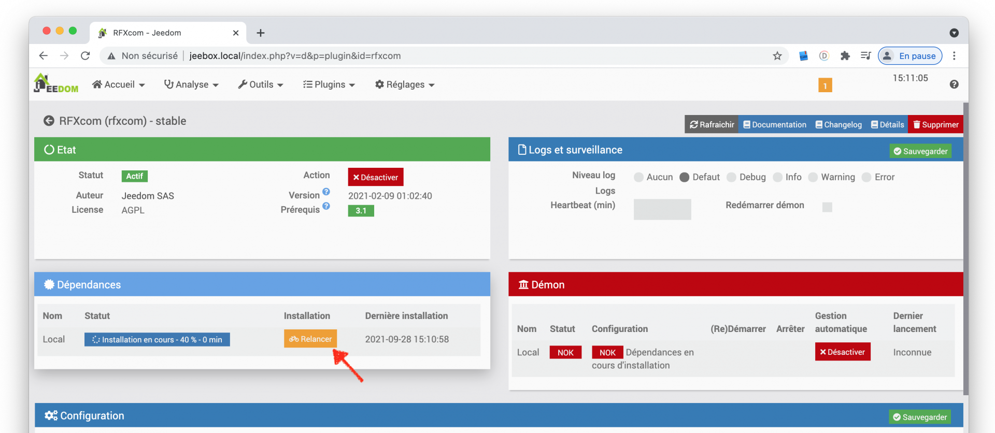Click Relancer to reinstall dependencies
The image size is (995, 433).
[310, 339]
